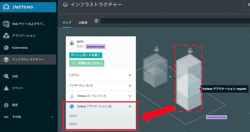Click the help question mark icon
250x132 pixels.
click(96, 21)
